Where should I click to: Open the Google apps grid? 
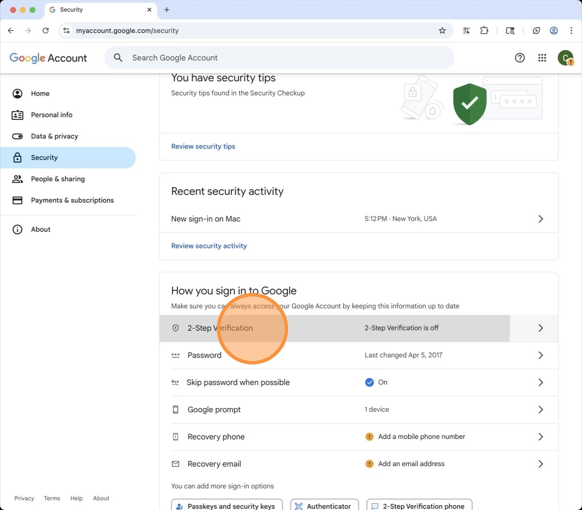tap(542, 58)
